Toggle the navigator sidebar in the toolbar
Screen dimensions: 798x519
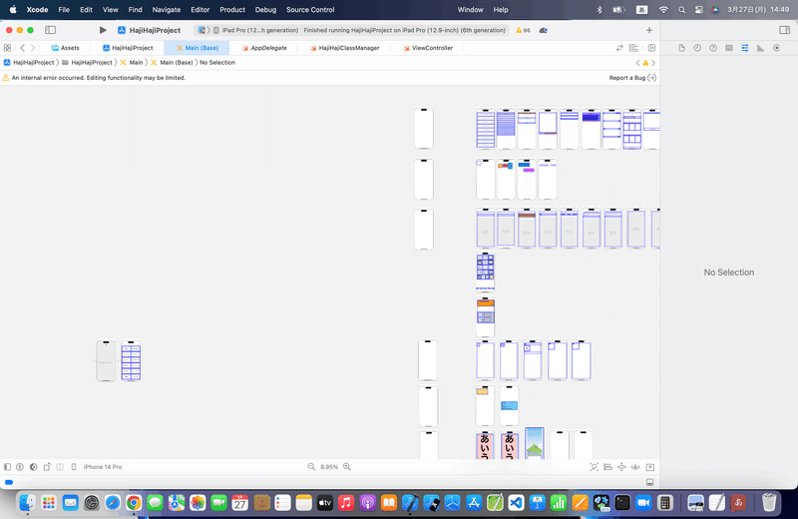tap(51, 30)
